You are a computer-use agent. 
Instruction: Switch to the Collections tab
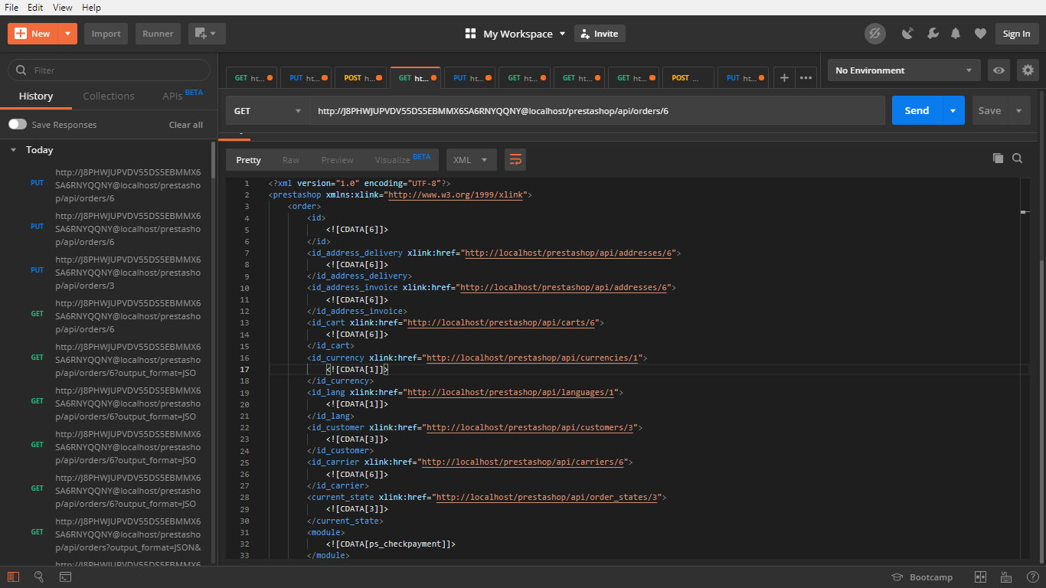click(x=108, y=96)
